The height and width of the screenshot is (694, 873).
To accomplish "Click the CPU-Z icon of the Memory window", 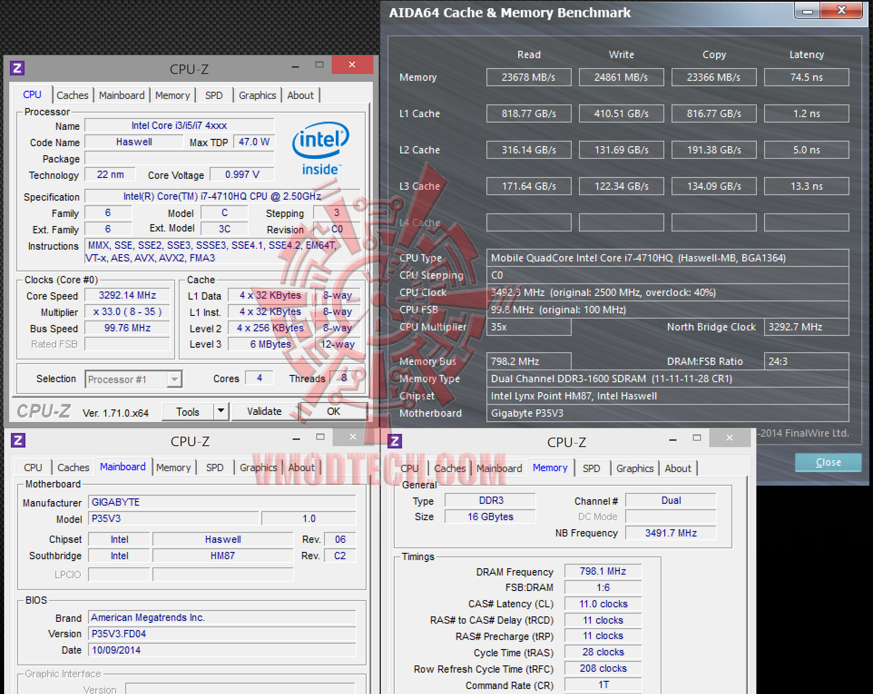I will coord(395,441).
